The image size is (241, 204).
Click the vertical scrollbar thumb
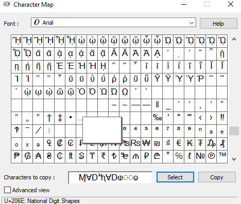click(x=234, y=131)
